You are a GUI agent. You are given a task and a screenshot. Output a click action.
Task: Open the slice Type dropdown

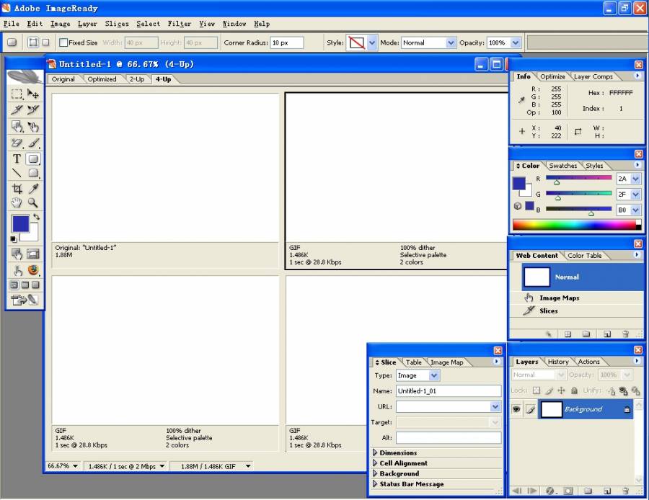[x=433, y=375]
